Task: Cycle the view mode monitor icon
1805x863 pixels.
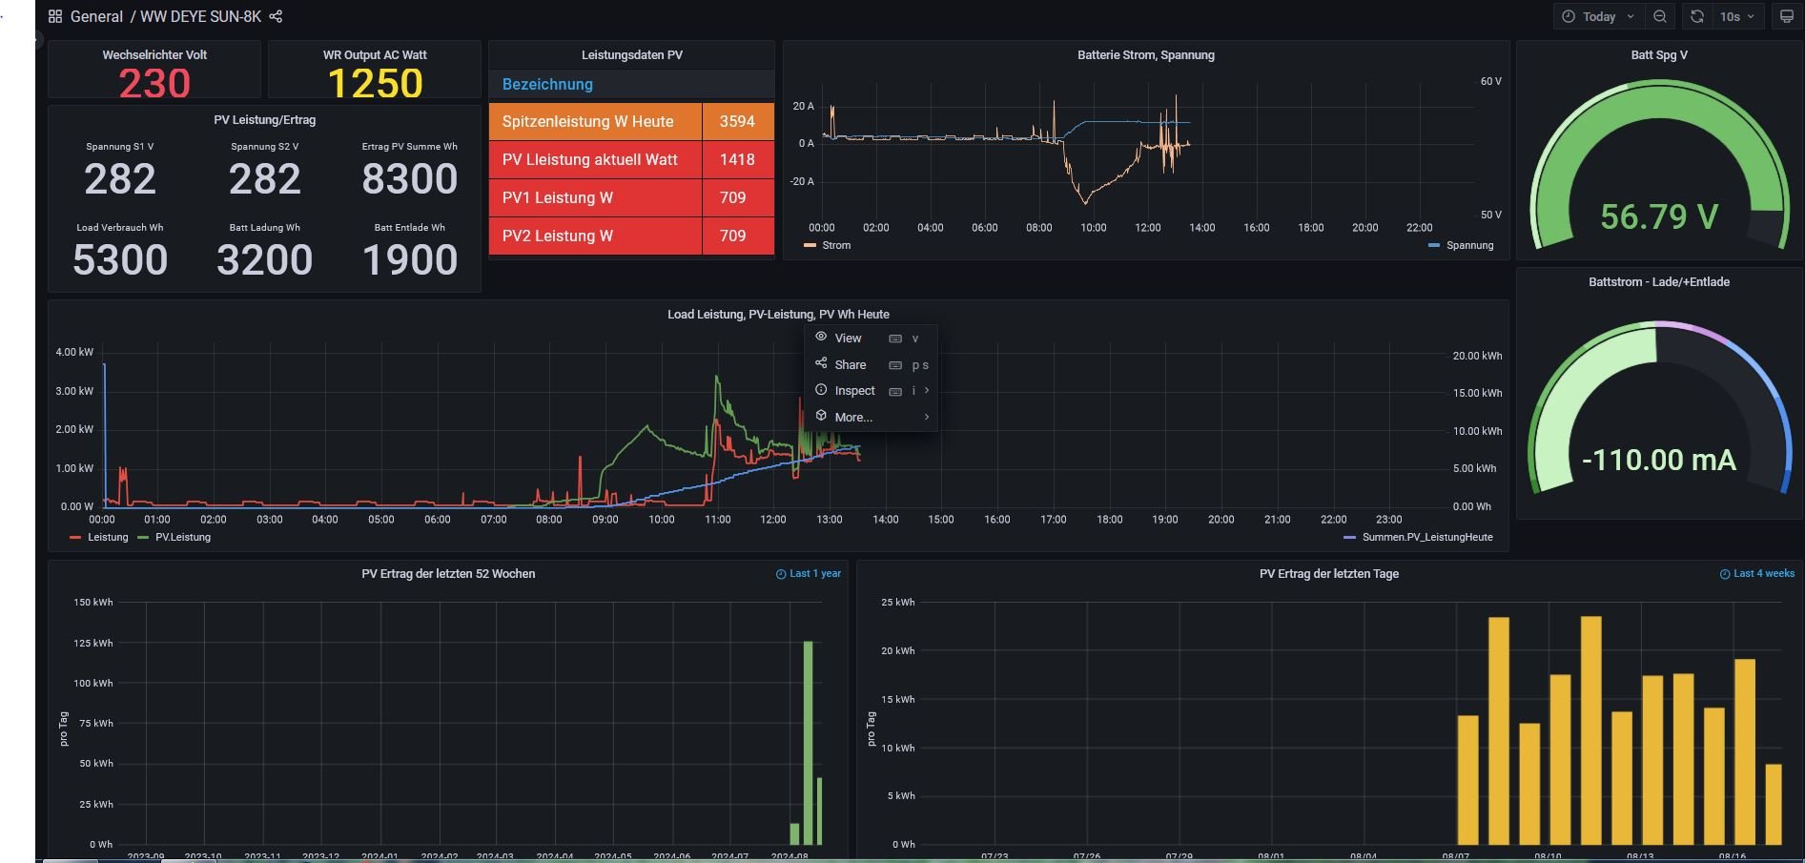Action: pyautogui.click(x=1786, y=16)
